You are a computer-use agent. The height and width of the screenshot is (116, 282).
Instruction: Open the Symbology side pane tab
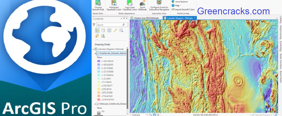click(280, 46)
